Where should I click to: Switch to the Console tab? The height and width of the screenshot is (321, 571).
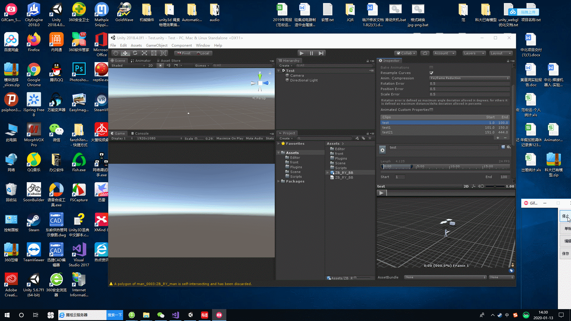point(140,133)
